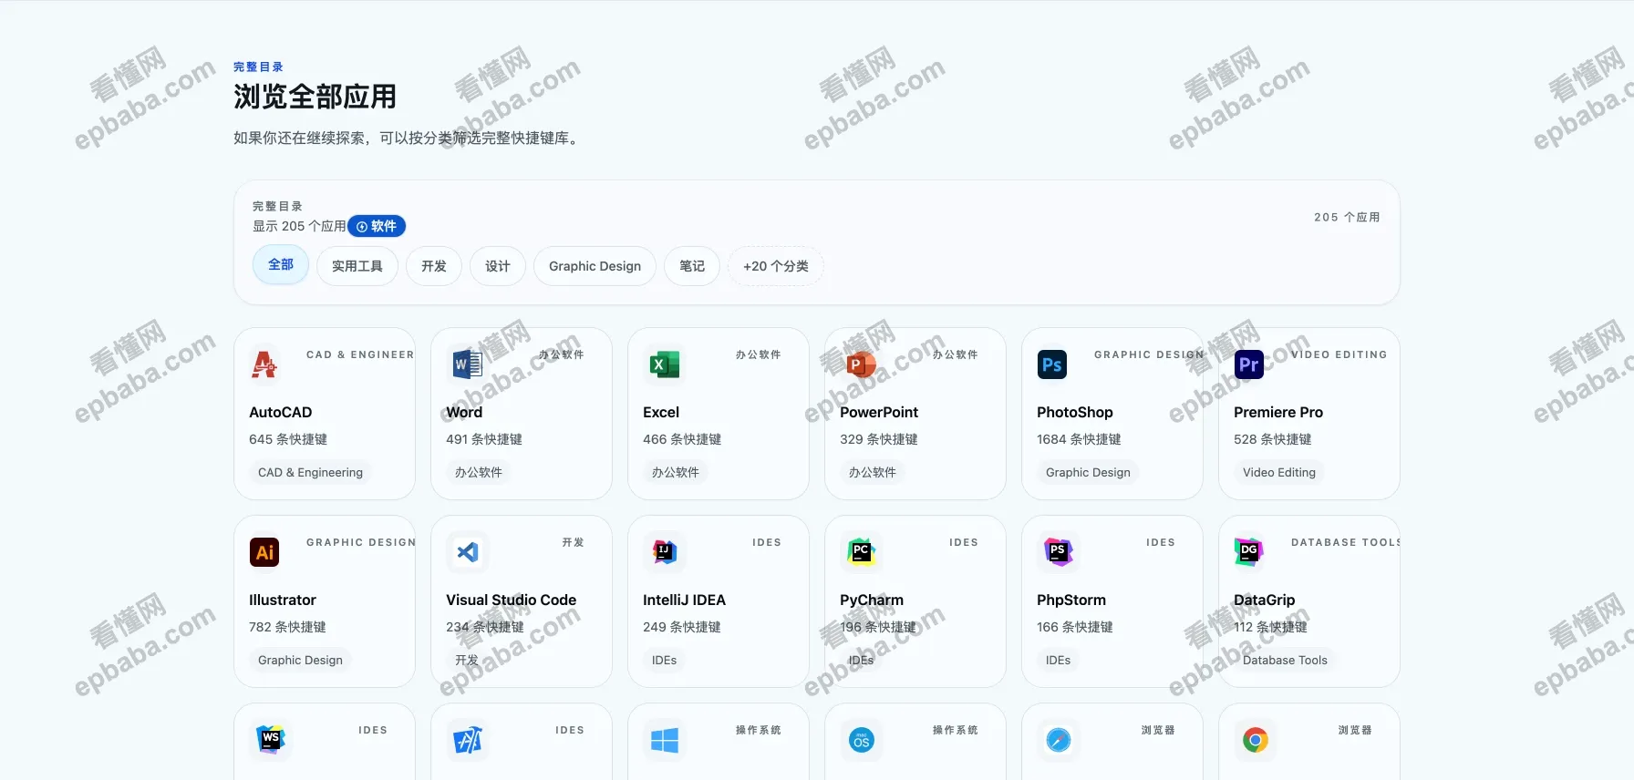Click the macOS icon
Viewport: 1634px width, 780px height.
[862, 740]
